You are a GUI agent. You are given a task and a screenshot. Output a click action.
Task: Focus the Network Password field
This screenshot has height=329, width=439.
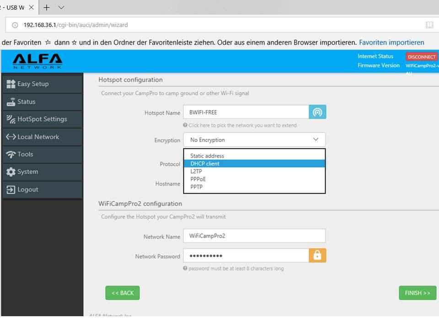click(x=246, y=255)
